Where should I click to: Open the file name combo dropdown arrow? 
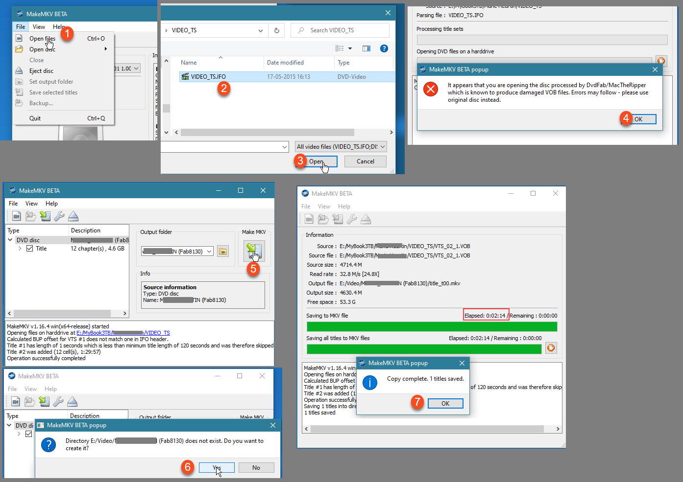285,147
